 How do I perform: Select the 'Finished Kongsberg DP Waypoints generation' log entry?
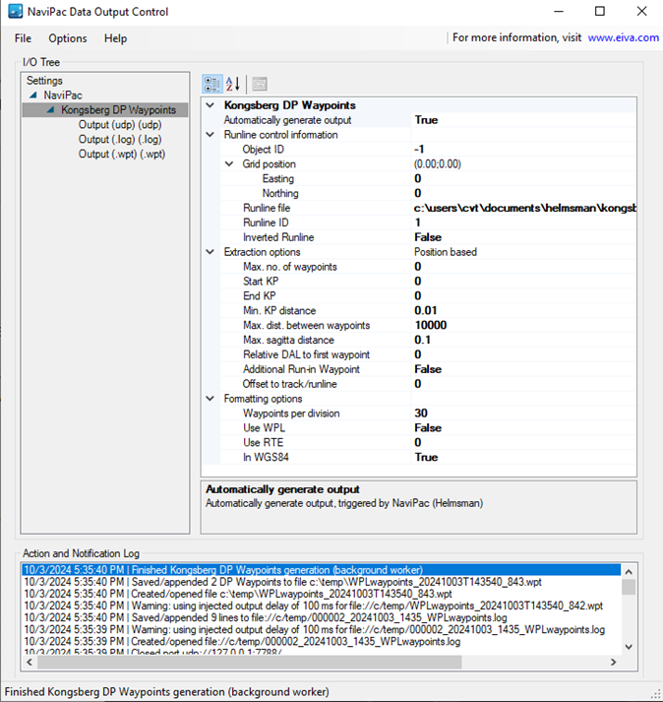point(322,570)
